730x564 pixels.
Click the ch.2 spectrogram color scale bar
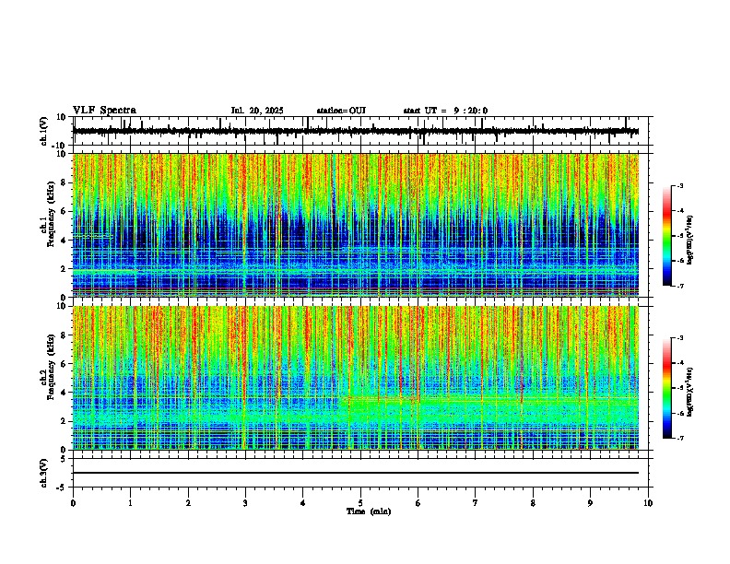tap(666, 388)
